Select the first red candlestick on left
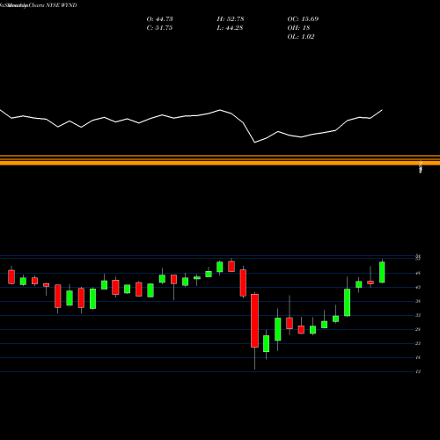440x440 pixels. [x=11, y=277]
